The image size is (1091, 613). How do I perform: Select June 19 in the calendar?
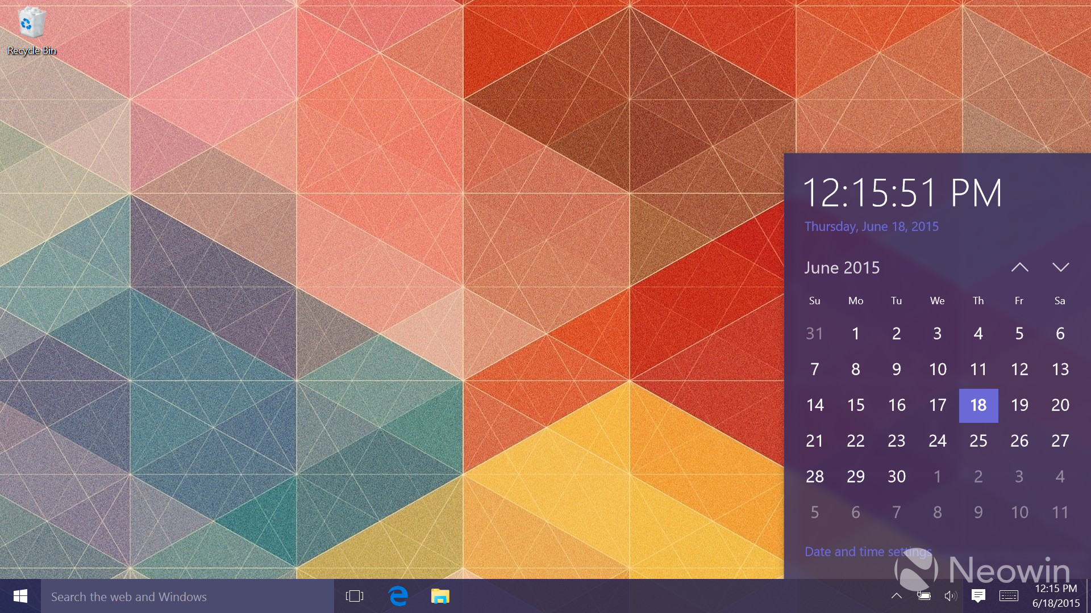1019,405
